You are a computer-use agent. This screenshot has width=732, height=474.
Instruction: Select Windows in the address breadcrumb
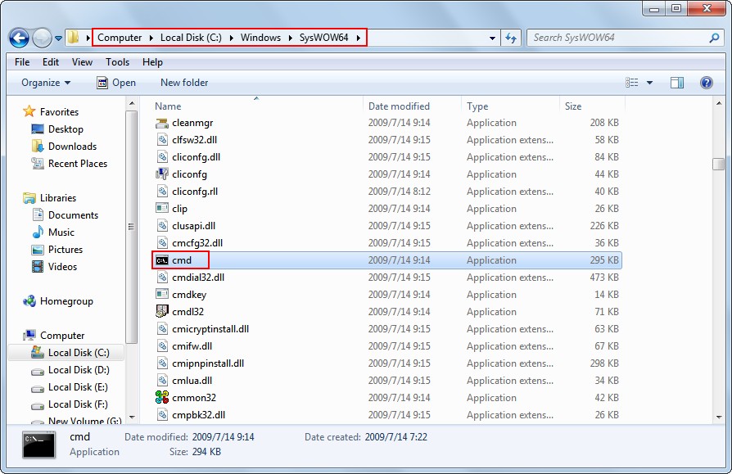coord(260,38)
